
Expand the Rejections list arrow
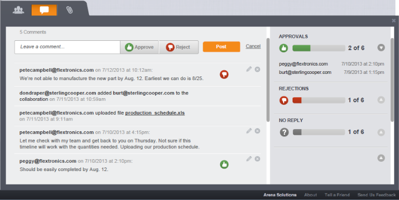tap(381, 100)
